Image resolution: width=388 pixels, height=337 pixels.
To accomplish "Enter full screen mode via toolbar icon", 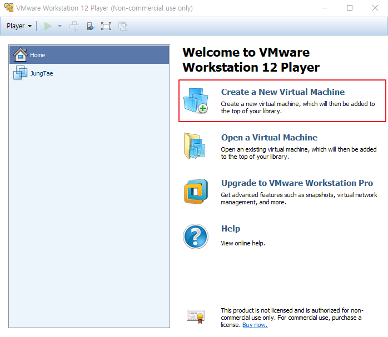I will coord(106,26).
